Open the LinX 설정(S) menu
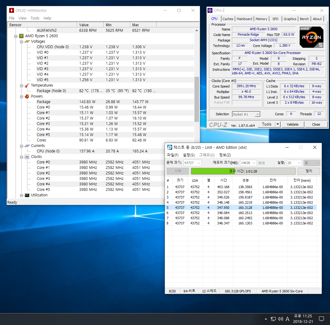Viewport: 330px width, 325px height. 189,155
